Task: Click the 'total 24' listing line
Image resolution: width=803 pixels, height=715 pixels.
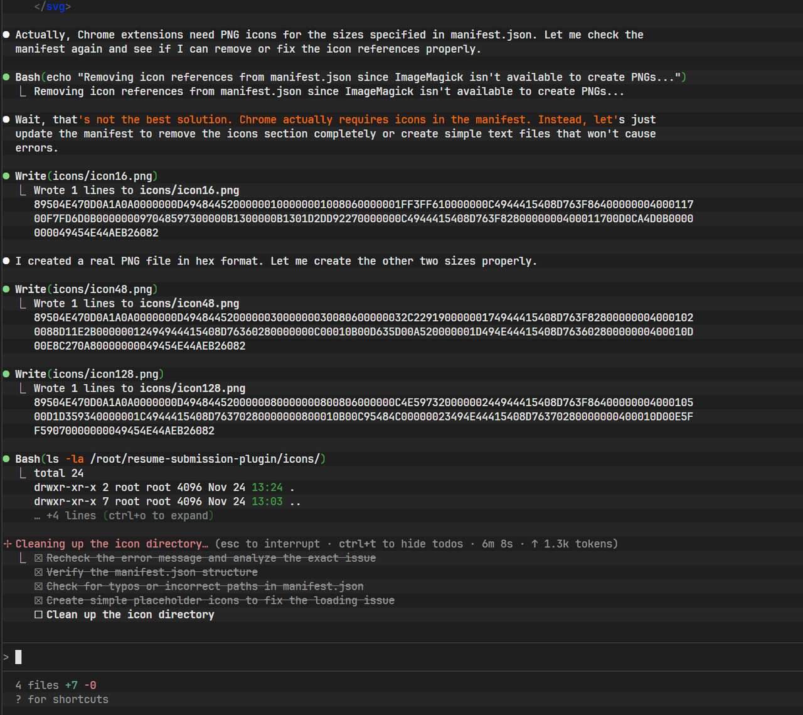Action: [58, 473]
